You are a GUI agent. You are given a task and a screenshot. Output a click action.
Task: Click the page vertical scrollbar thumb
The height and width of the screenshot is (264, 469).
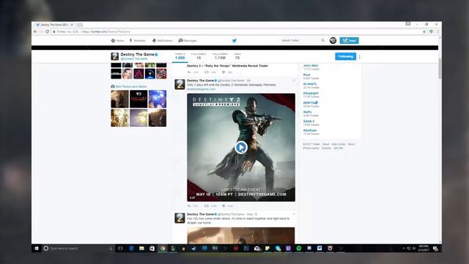pyautogui.click(x=440, y=68)
